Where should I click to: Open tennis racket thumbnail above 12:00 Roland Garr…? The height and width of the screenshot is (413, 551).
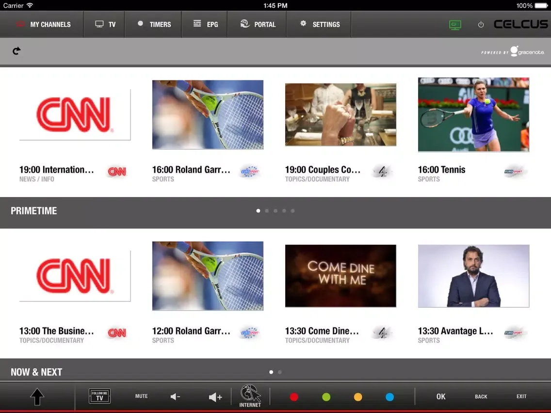click(208, 276)
